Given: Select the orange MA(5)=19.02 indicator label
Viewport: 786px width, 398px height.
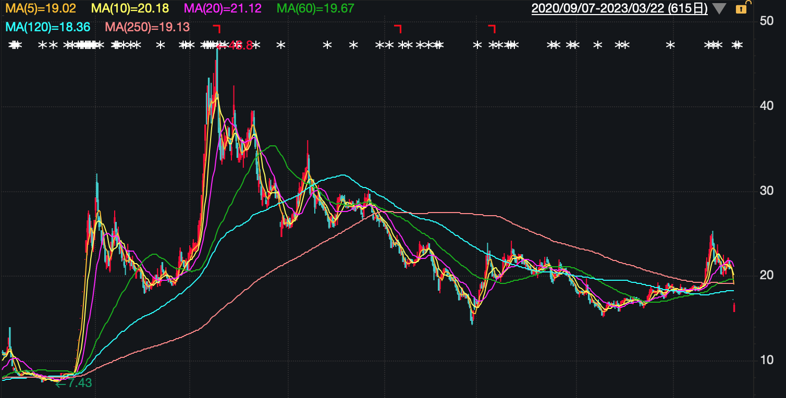Looking at the screenshot, I should (x=41, y=8).
